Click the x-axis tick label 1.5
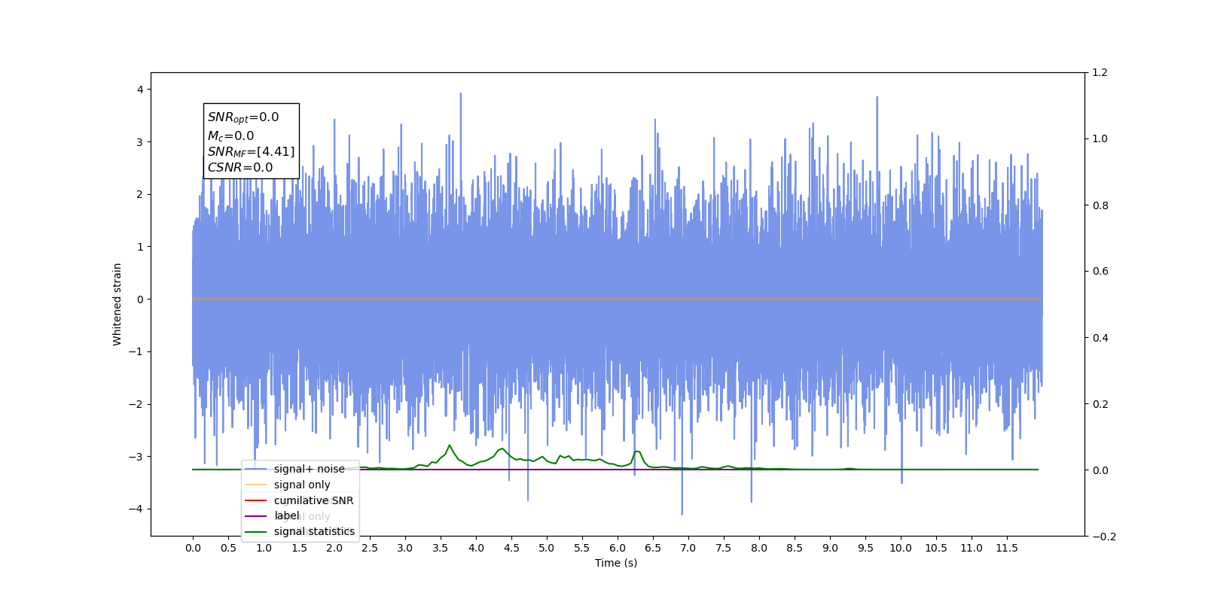Screen dimensions: 1205x602 pos(299,548)
